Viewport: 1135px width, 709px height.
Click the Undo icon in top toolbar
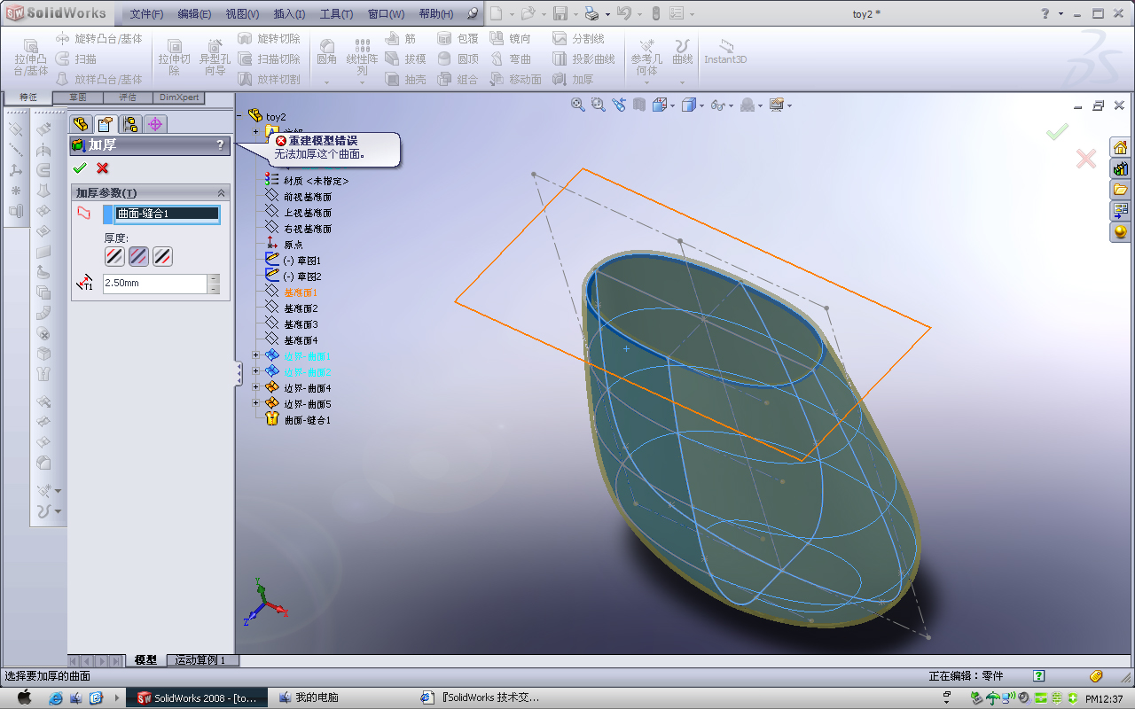(623, 13)
